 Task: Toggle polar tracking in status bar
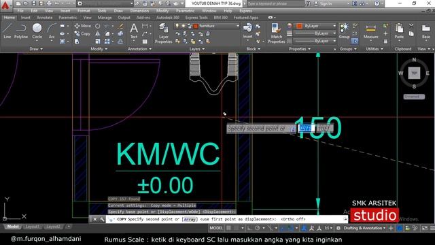(x=257, y=228)
